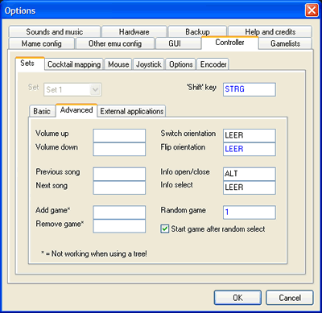Click the Switch orientation label
The height and width of the screenshot is (313, 322).
click(x=188, y=134)
